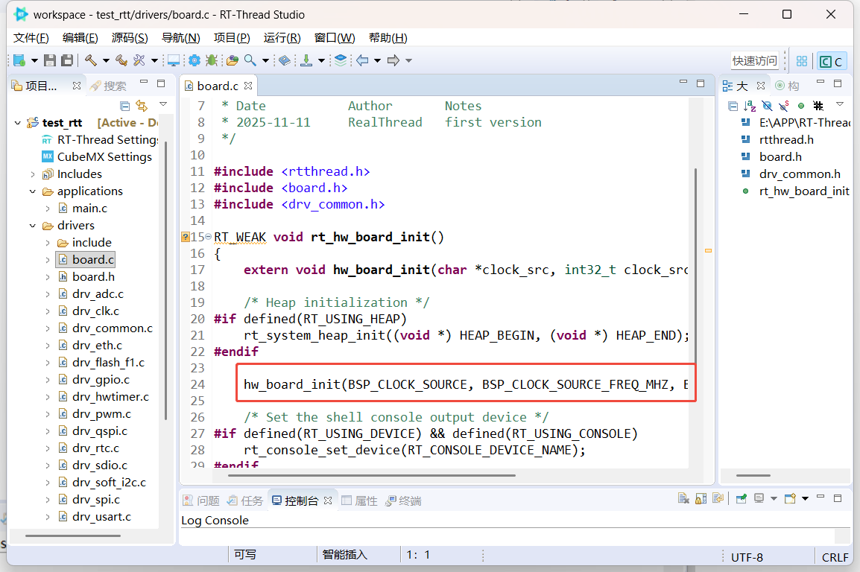Toggle Link with Editor in project explorer

[x=142, y=106]
